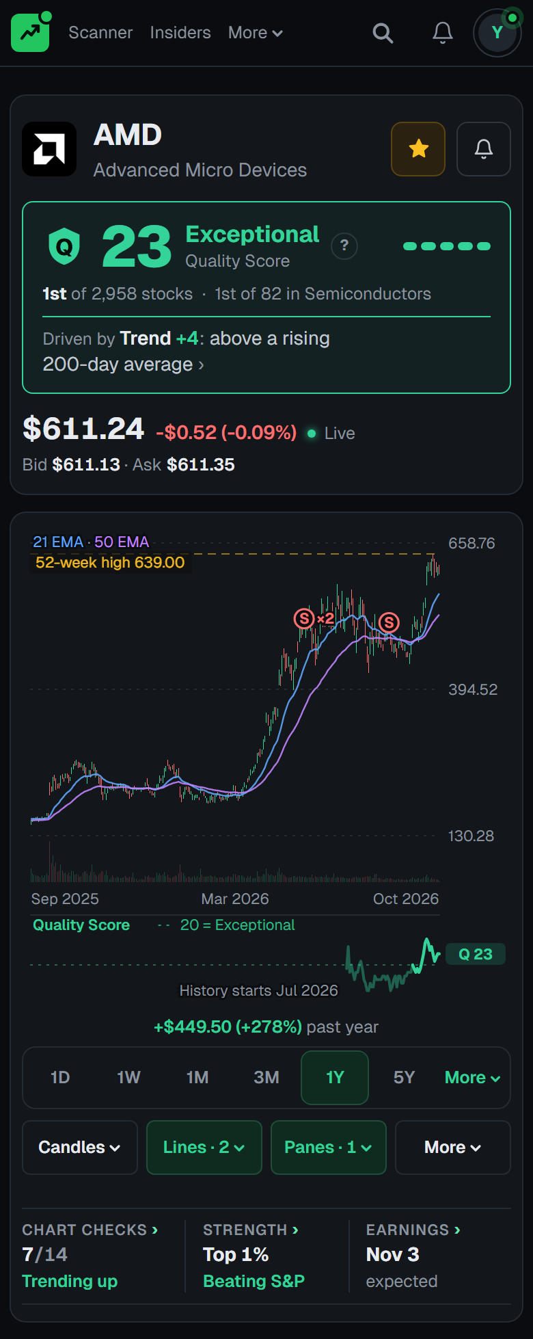Click History starts Jul 2026 note
Screen dimensions: 533x1339
click(x=258, y=990)
